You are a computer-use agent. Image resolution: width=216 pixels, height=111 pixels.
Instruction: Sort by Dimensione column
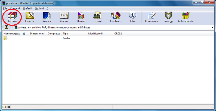tap(36, 34)
